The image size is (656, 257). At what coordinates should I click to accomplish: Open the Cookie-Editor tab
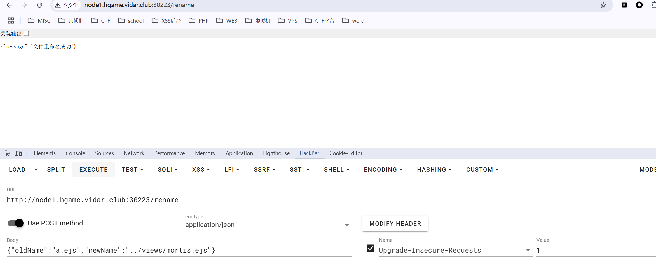coord(346,153)
